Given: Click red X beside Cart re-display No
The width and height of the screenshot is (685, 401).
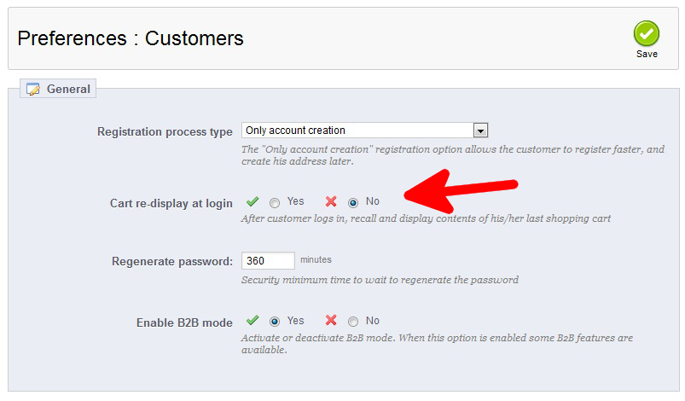Looking at the screenshot, I should (x=331, y=202).
